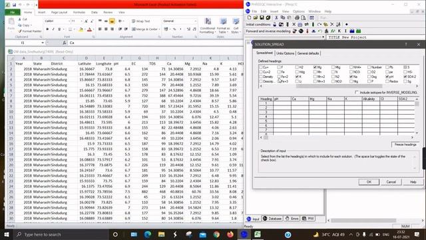Click the green Advection icon in modeling toolbar

358,31
